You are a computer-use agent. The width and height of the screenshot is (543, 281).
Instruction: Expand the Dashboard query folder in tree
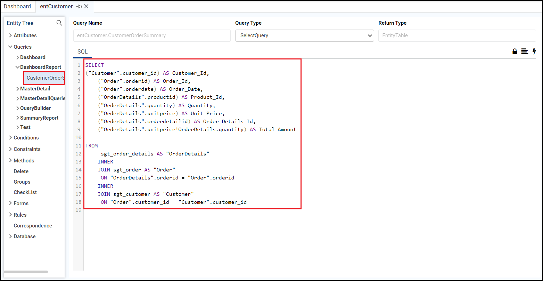point(17,57)
